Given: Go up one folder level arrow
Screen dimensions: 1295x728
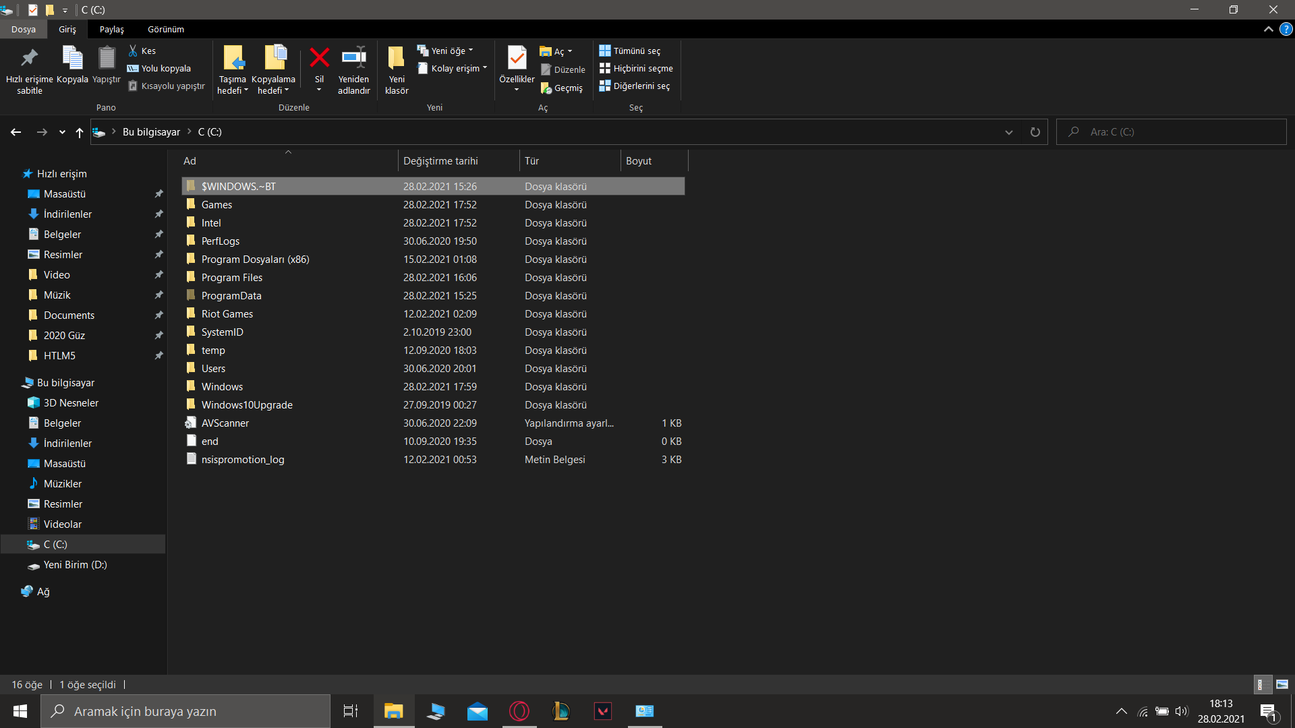Looking at the screenshot, I should (79, 132).
